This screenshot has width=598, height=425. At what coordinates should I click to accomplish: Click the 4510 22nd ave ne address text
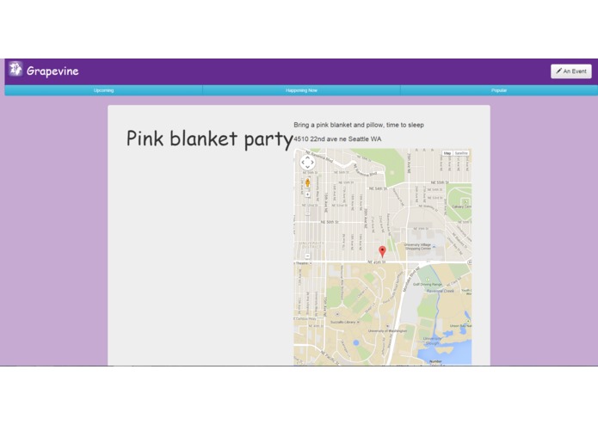(x=337, y=139)
